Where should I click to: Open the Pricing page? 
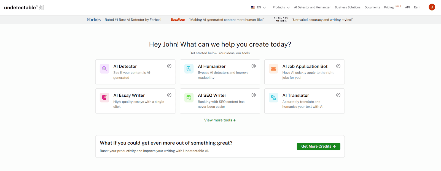[x=389, y=7]
